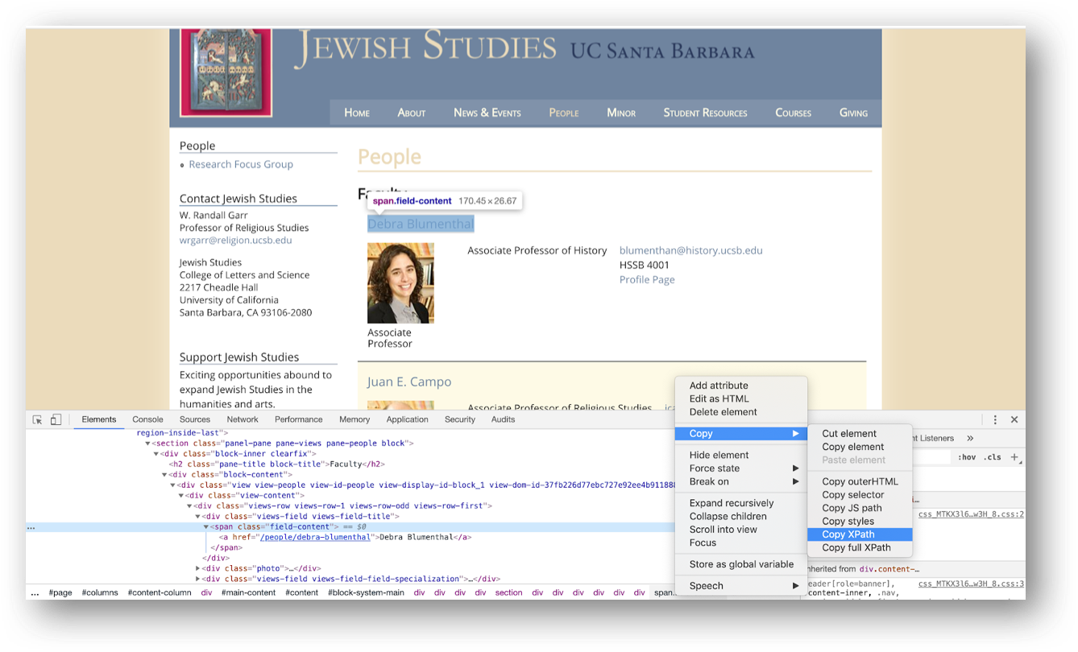The image size is (1078, 652).
Task: Select Expand recursively
Action: (740, 503)
